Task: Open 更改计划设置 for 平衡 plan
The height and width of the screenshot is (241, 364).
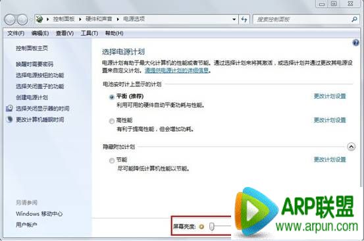Action: pyautogui.click(x=330, y=96)
